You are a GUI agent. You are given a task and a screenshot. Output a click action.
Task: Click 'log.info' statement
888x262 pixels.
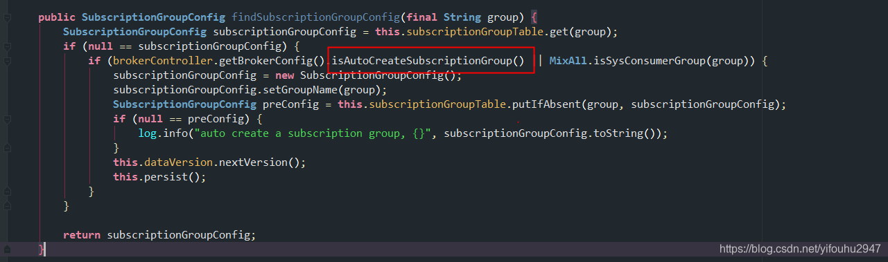[163, 133]
